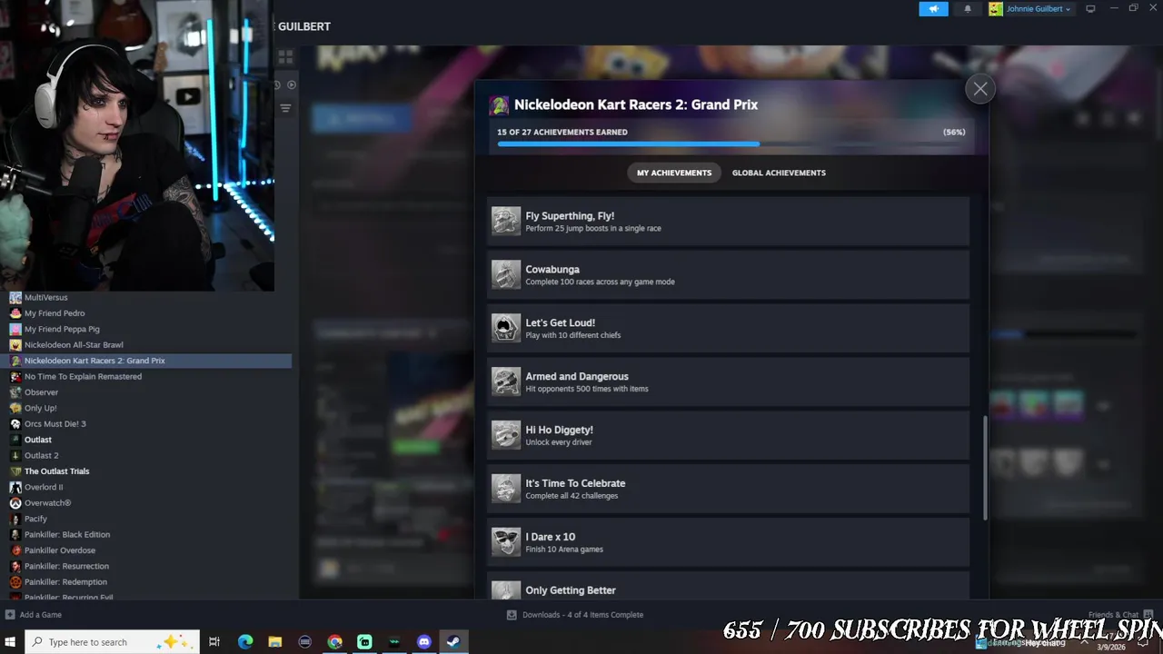Image resolution: width=1163 pixels, height=654 pixels.
Task: Enter Big Picture mode via monitor icon
Action: pos(1090,9)
